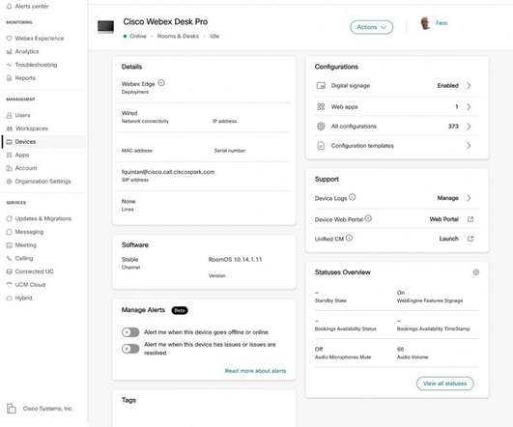Click the Online status indicator

tap(135, 36)
